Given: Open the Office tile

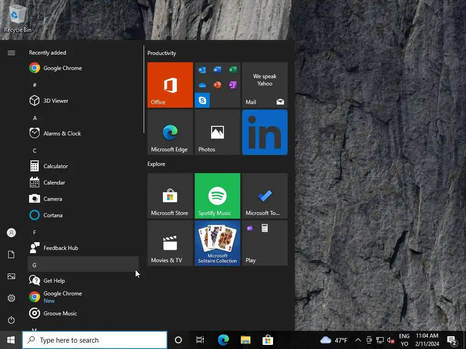Looking at the screenshot, I should (170, 85).
